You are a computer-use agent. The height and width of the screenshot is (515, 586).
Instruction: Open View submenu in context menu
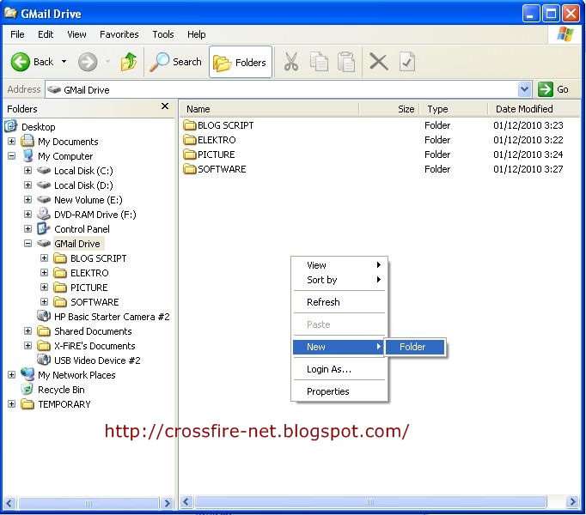click(339, 265)
